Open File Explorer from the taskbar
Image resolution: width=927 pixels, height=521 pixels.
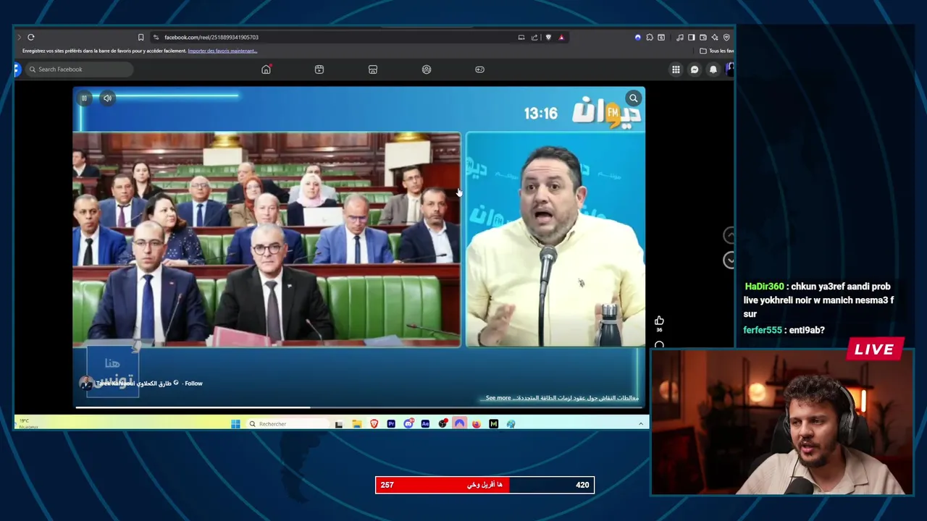(x=357, y=424)
